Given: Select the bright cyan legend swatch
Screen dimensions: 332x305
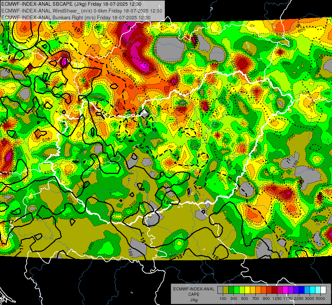Looking at the screenshot, I should tap(313, 290).
